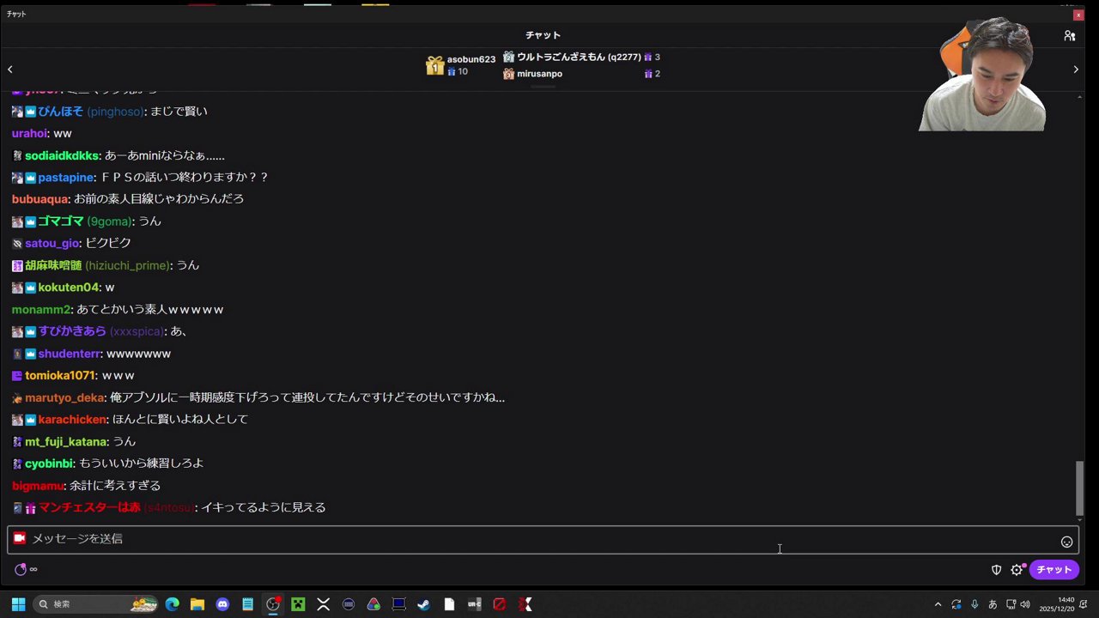Click username marutyo_deka in the chat
The width and height of the screenshot is (1099, 618).
64,397
